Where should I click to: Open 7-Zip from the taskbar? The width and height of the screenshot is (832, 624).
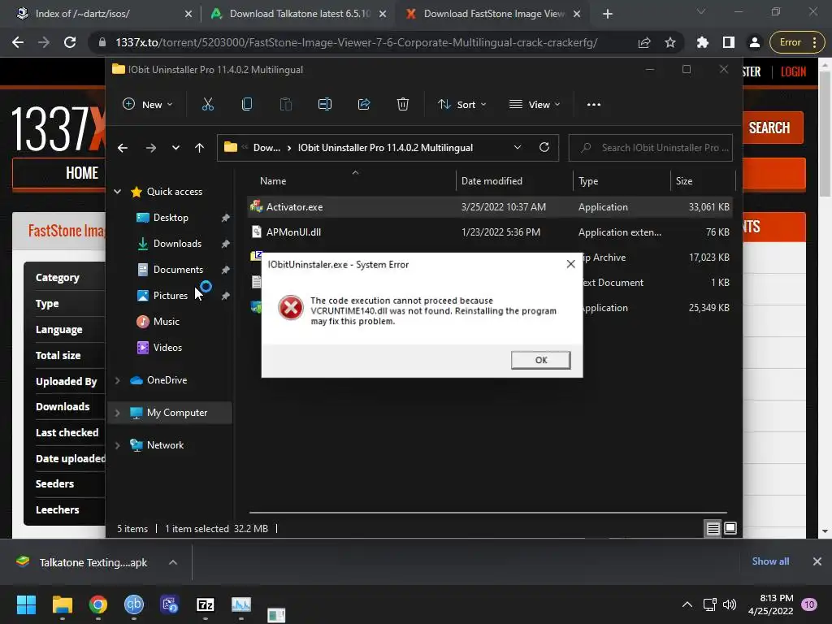click(x=206, y=604)
